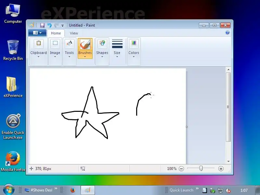Image resolution: width=260 pixels, height=195 pixels.
Task: Expand the Colors group dropdown
Action: click(x=134, y=57)
